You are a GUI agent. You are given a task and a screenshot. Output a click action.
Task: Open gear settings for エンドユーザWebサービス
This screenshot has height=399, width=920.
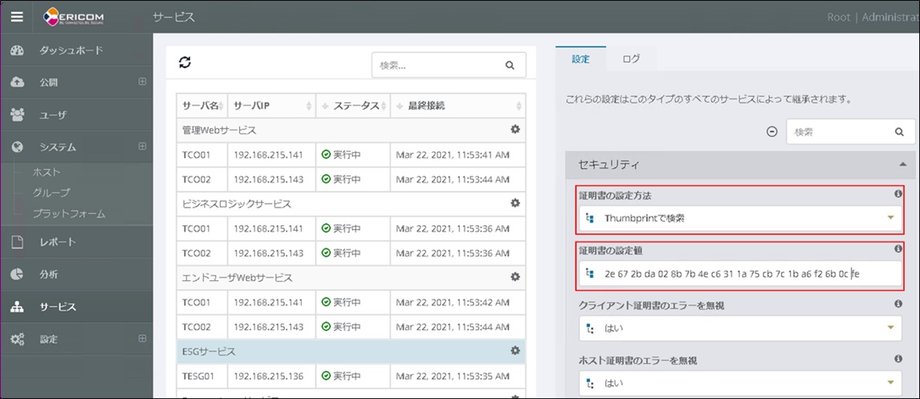tap(515, 277)
